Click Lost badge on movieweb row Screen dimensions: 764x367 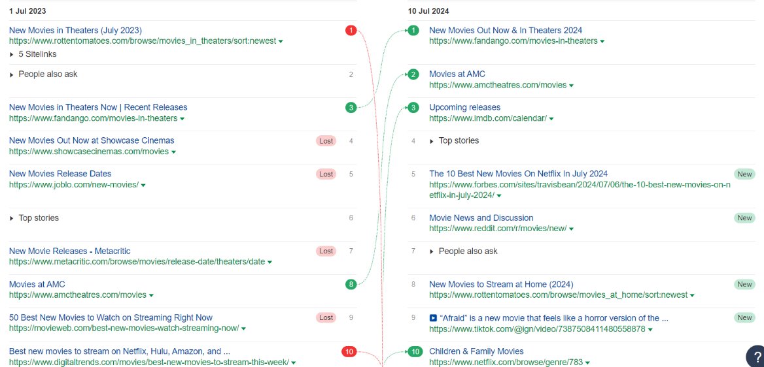point(326,318)
